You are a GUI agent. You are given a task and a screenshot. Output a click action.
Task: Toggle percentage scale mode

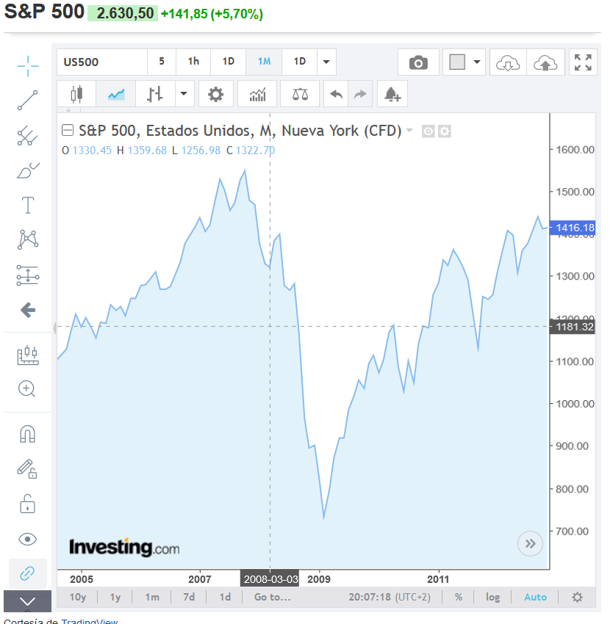(x=459, y=597)
